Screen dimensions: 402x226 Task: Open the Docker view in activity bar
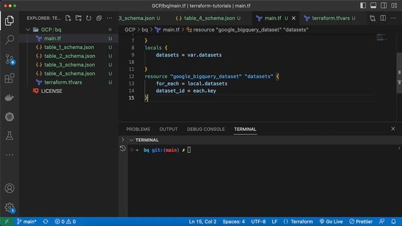(x=9, y=98)
